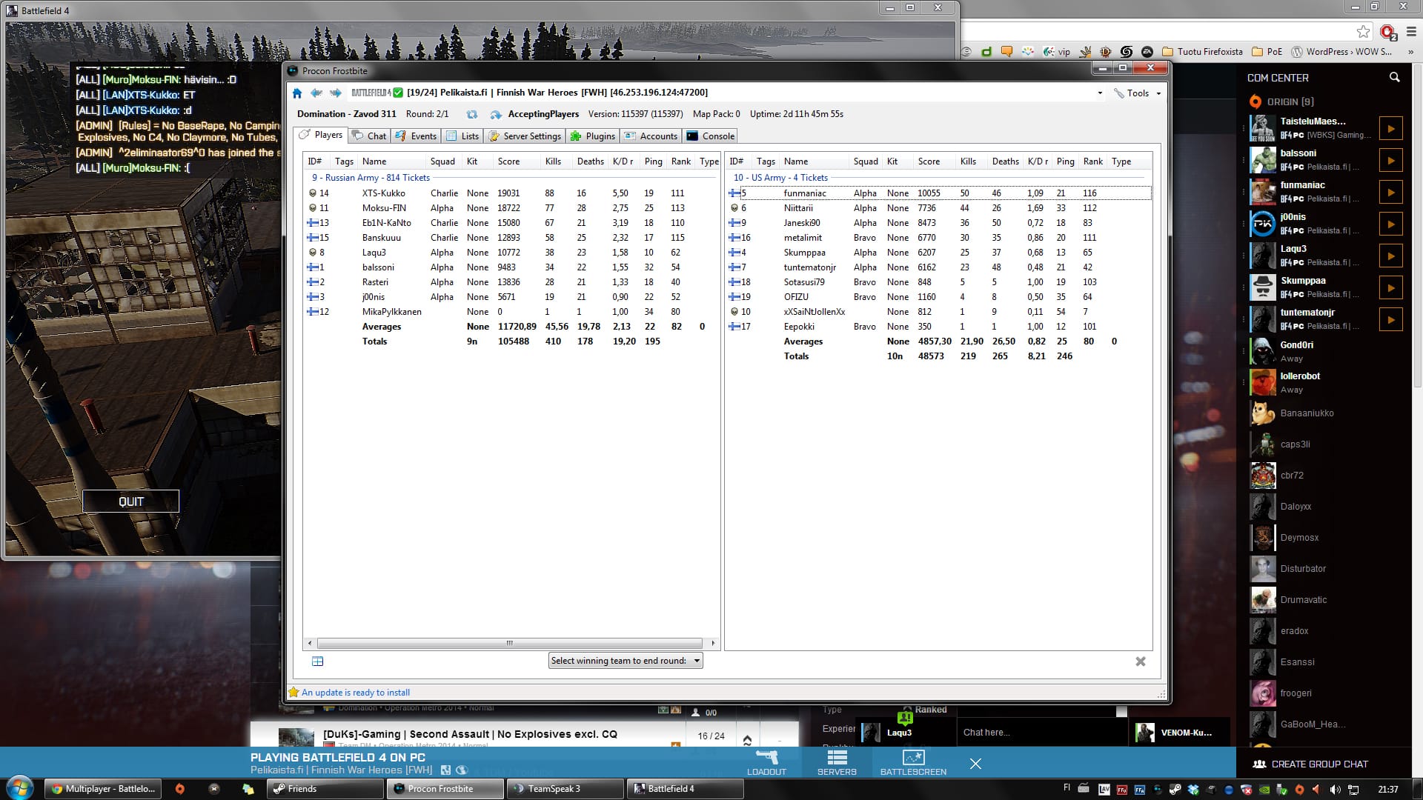Click Procon back arrow icon
The image size is (1423, 800).
tap(316, 93)
